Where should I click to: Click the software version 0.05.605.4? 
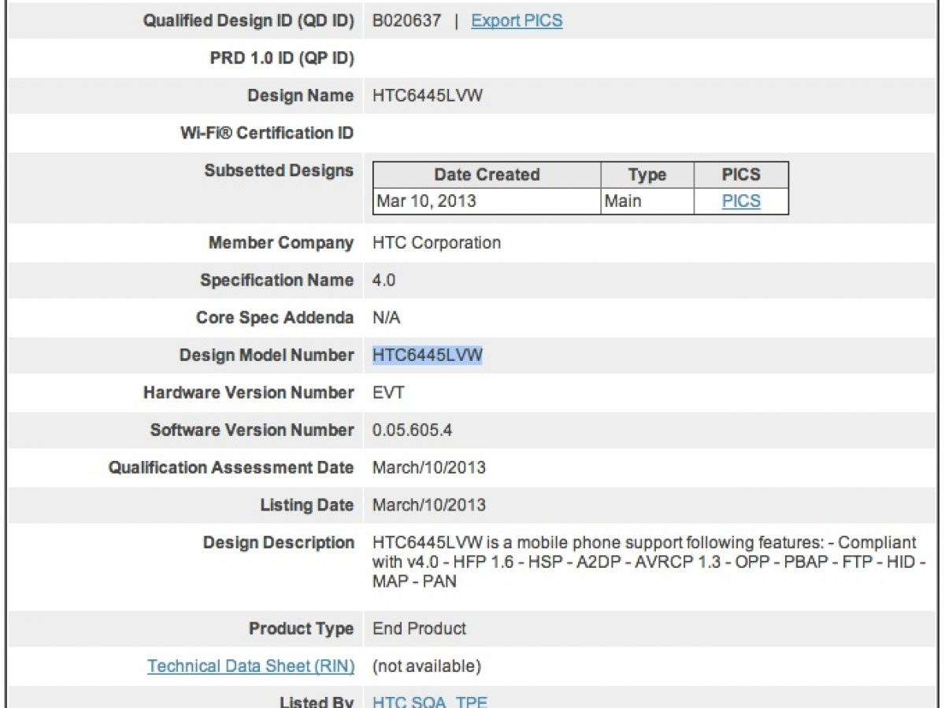point(413,430)
